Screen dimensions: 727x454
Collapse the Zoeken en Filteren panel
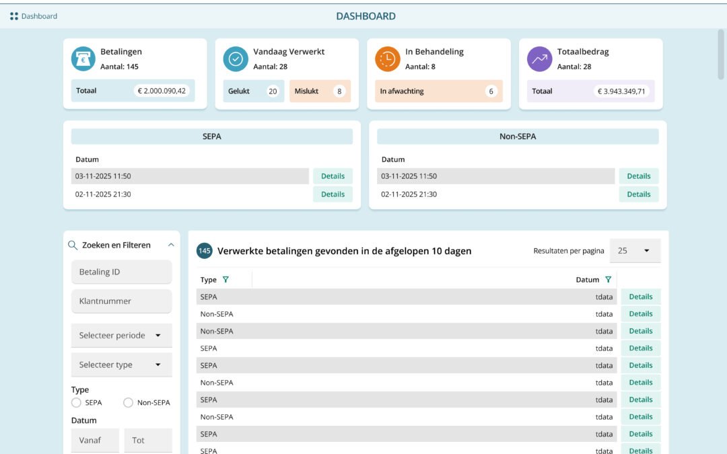pos(170,245)
